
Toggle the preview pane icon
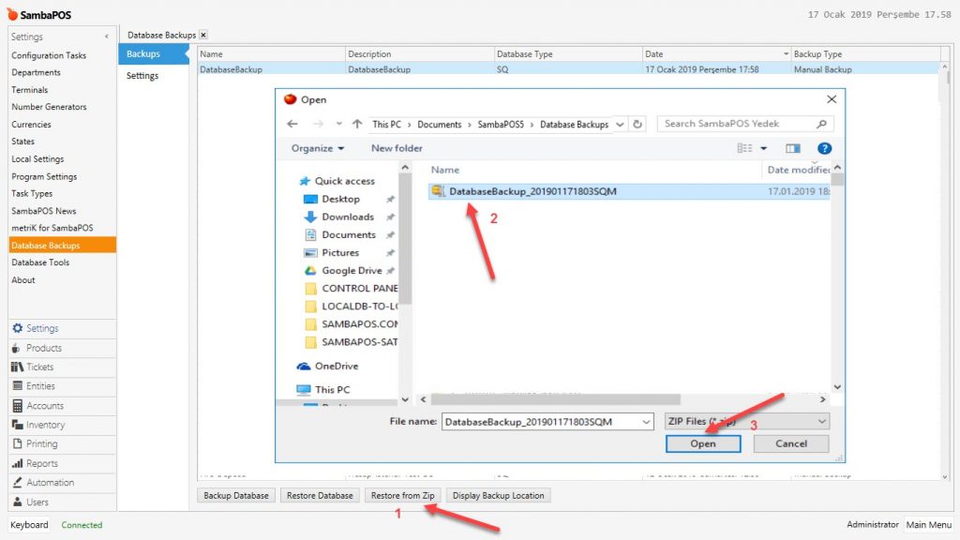793,148
